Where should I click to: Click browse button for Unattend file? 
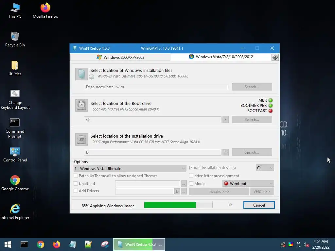point(184,184)
